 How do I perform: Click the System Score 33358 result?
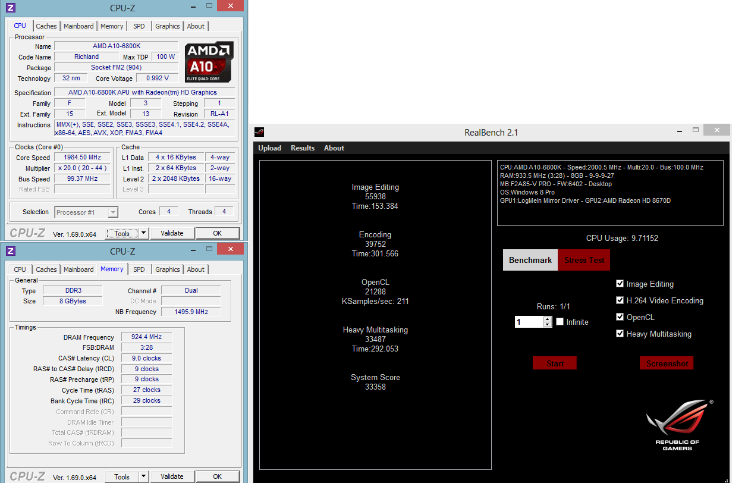(375, 387)
